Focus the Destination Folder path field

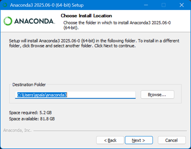point(75,95)
